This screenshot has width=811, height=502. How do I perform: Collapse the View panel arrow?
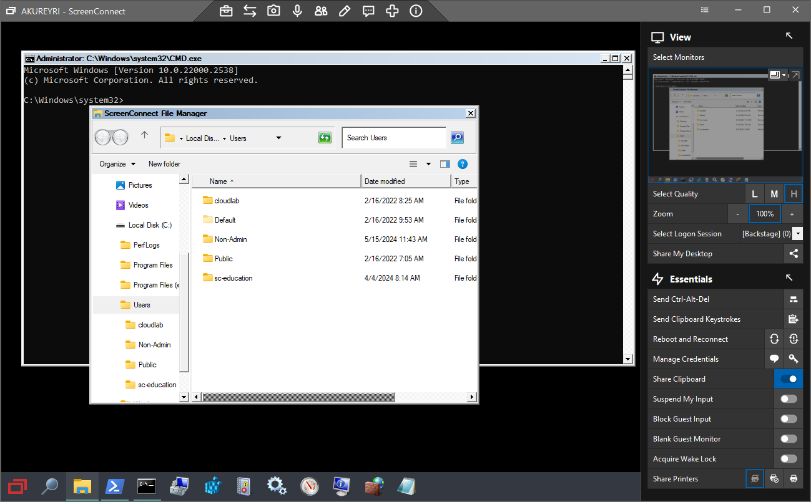[x=789, y=36]
